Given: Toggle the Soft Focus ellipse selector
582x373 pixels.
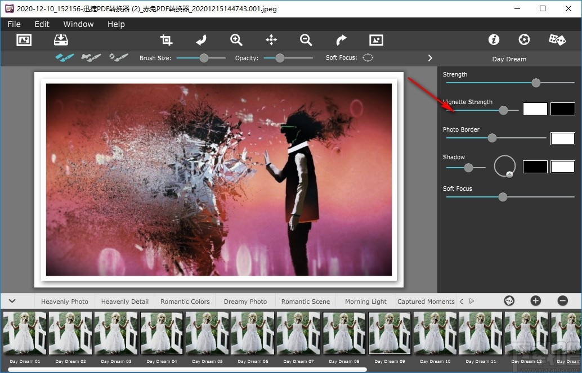Looking at the screenshot, I should 368,57.
